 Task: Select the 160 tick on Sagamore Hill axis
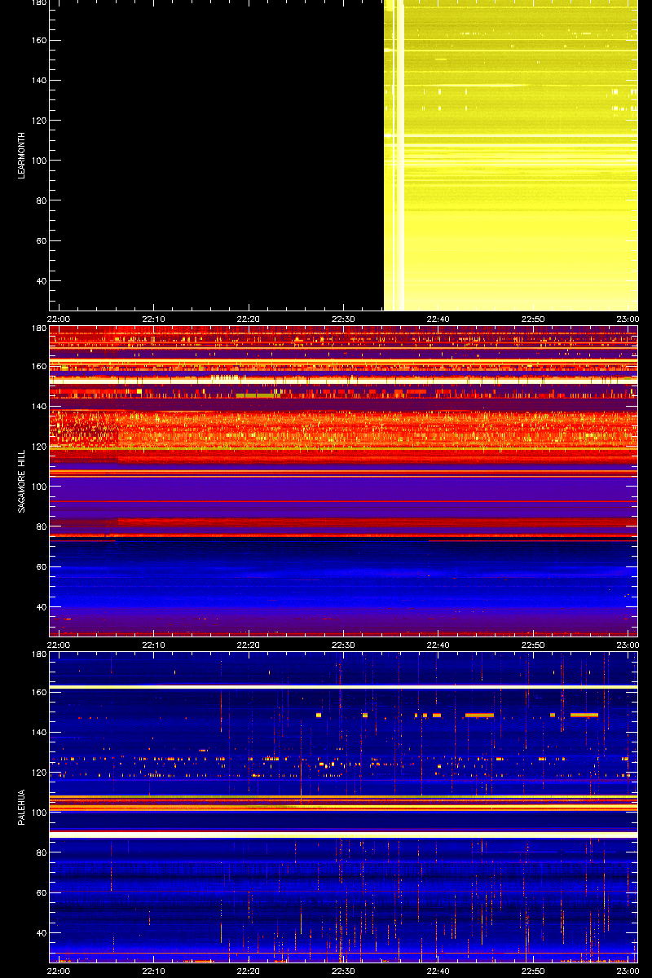38,367
